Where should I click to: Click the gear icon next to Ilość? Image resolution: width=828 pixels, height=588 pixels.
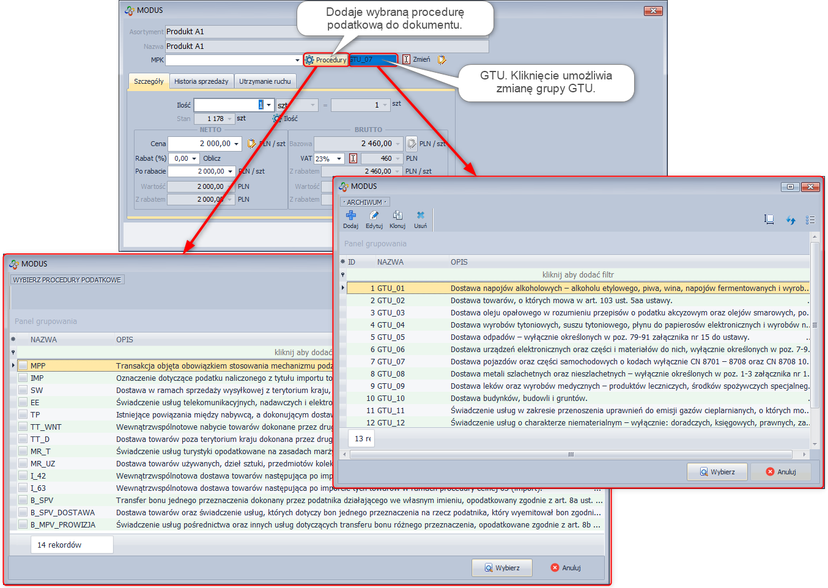click(x=276, y=119)
